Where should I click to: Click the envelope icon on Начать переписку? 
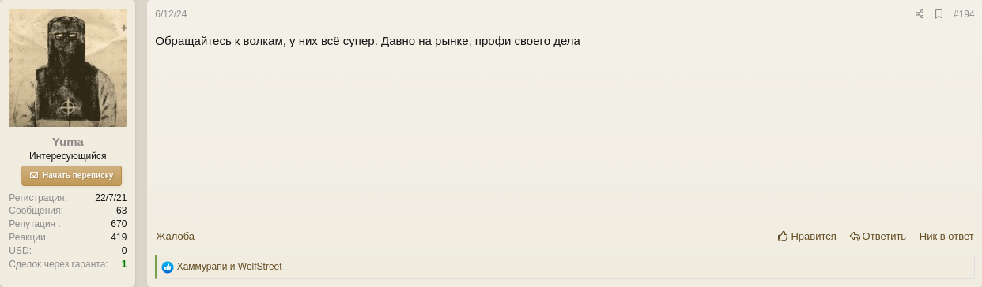click(x=34, y=175)
